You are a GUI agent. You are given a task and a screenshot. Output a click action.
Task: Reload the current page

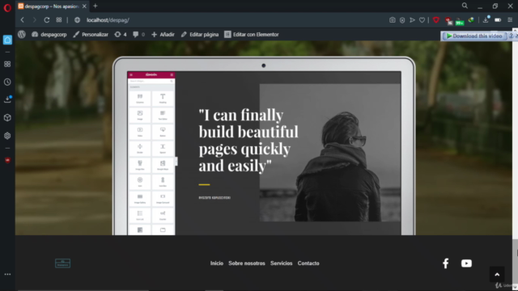(47, 20)
